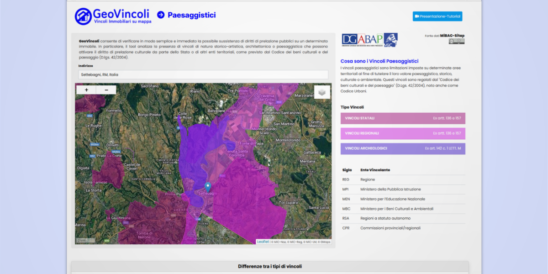
Task: Click the Fonte di Papa map label
Action: point(251,143)
